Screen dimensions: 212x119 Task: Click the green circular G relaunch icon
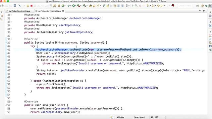point(63,6)
